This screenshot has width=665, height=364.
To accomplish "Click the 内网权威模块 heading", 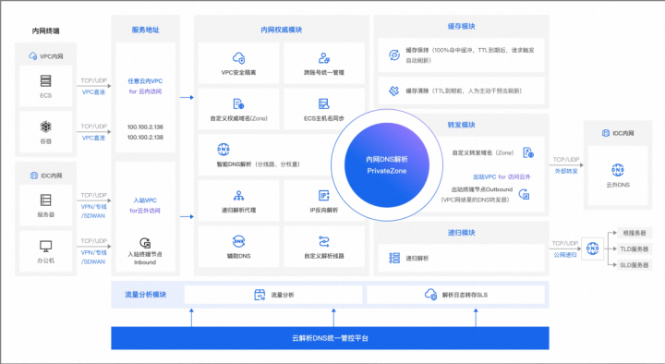I will tap(282, 30).
